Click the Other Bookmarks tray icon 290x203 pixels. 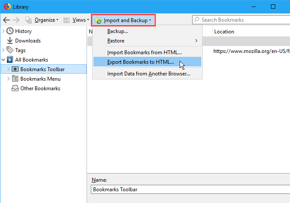click(15, 88)
